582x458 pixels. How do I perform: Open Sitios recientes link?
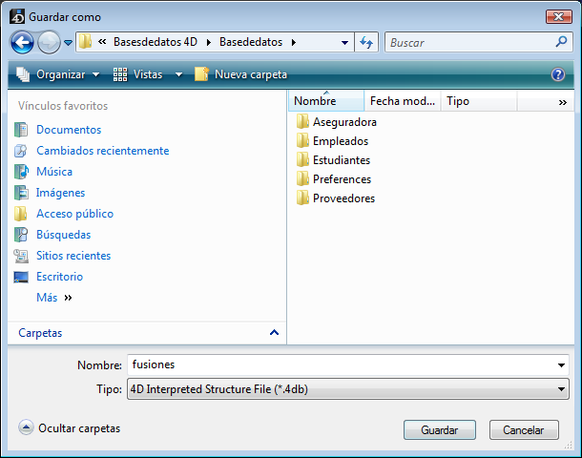click(73, 256)
